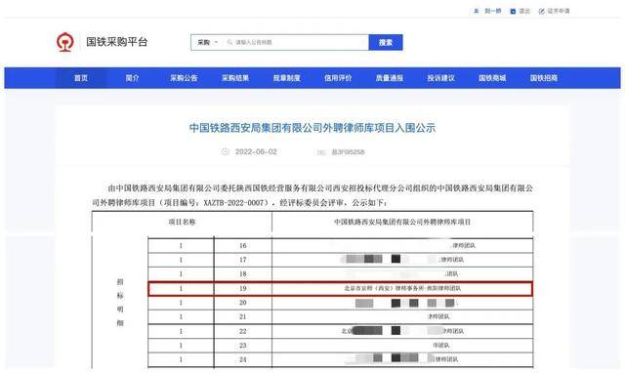Open the 国铁商城 mall tab

click(x=492, y=78)
